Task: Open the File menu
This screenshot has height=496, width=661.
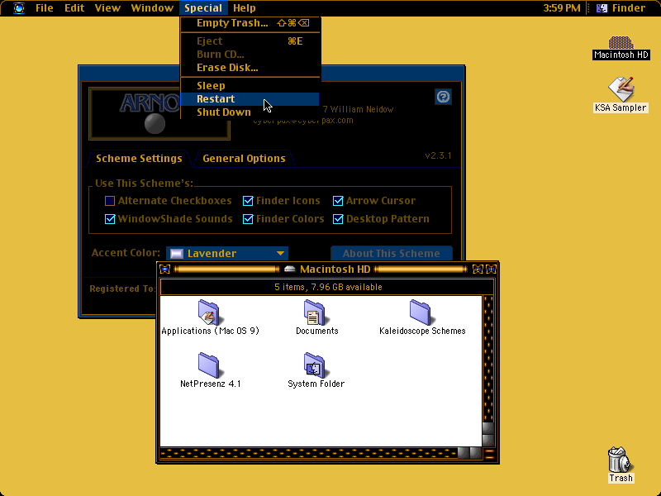Action: pos(45,8)
